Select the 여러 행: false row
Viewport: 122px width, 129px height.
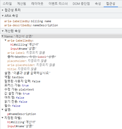pyautogui.click(x=14, y=98)
